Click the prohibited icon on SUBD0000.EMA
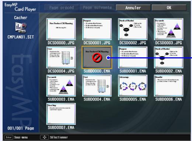 pos(97,58)
